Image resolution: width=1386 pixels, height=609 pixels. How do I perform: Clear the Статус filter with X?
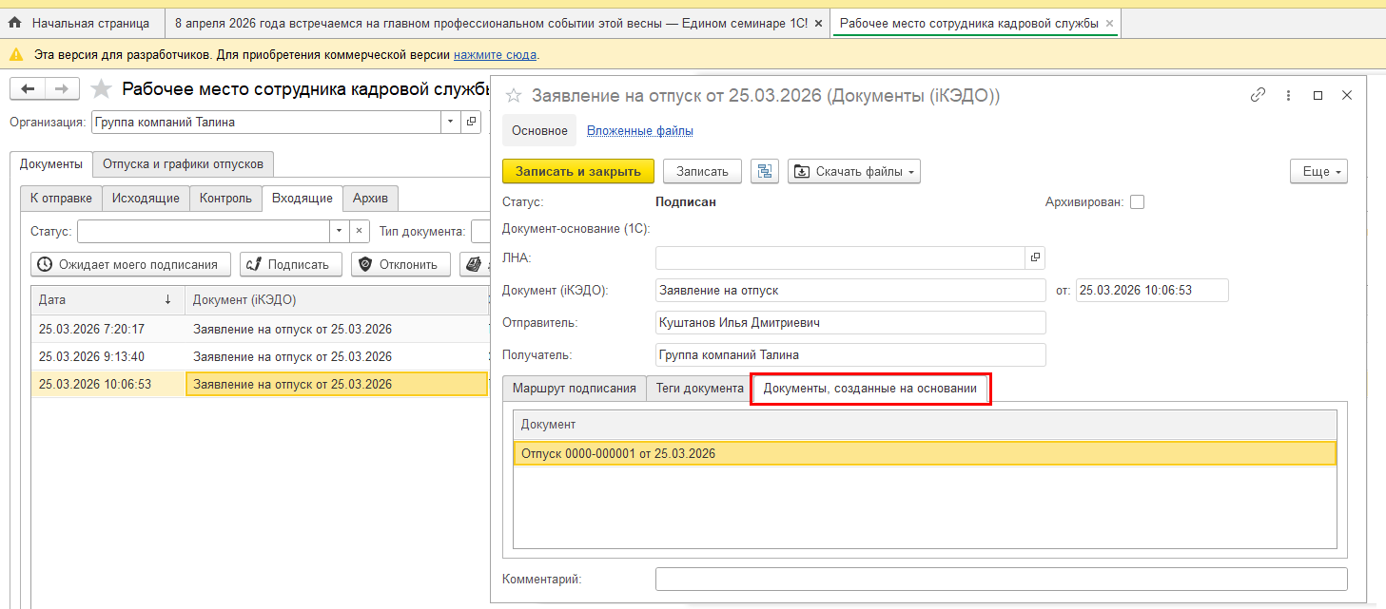coord(359,231)
